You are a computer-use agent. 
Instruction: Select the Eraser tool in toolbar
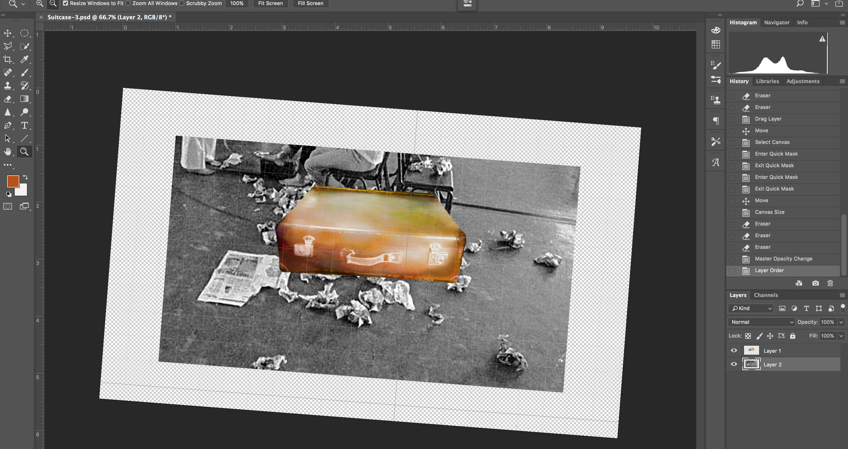pyautogui.click(x=8, y=99)
